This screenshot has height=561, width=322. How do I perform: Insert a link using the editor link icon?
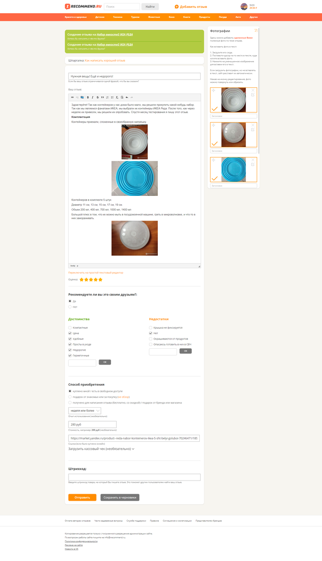[x=72, y=97]
